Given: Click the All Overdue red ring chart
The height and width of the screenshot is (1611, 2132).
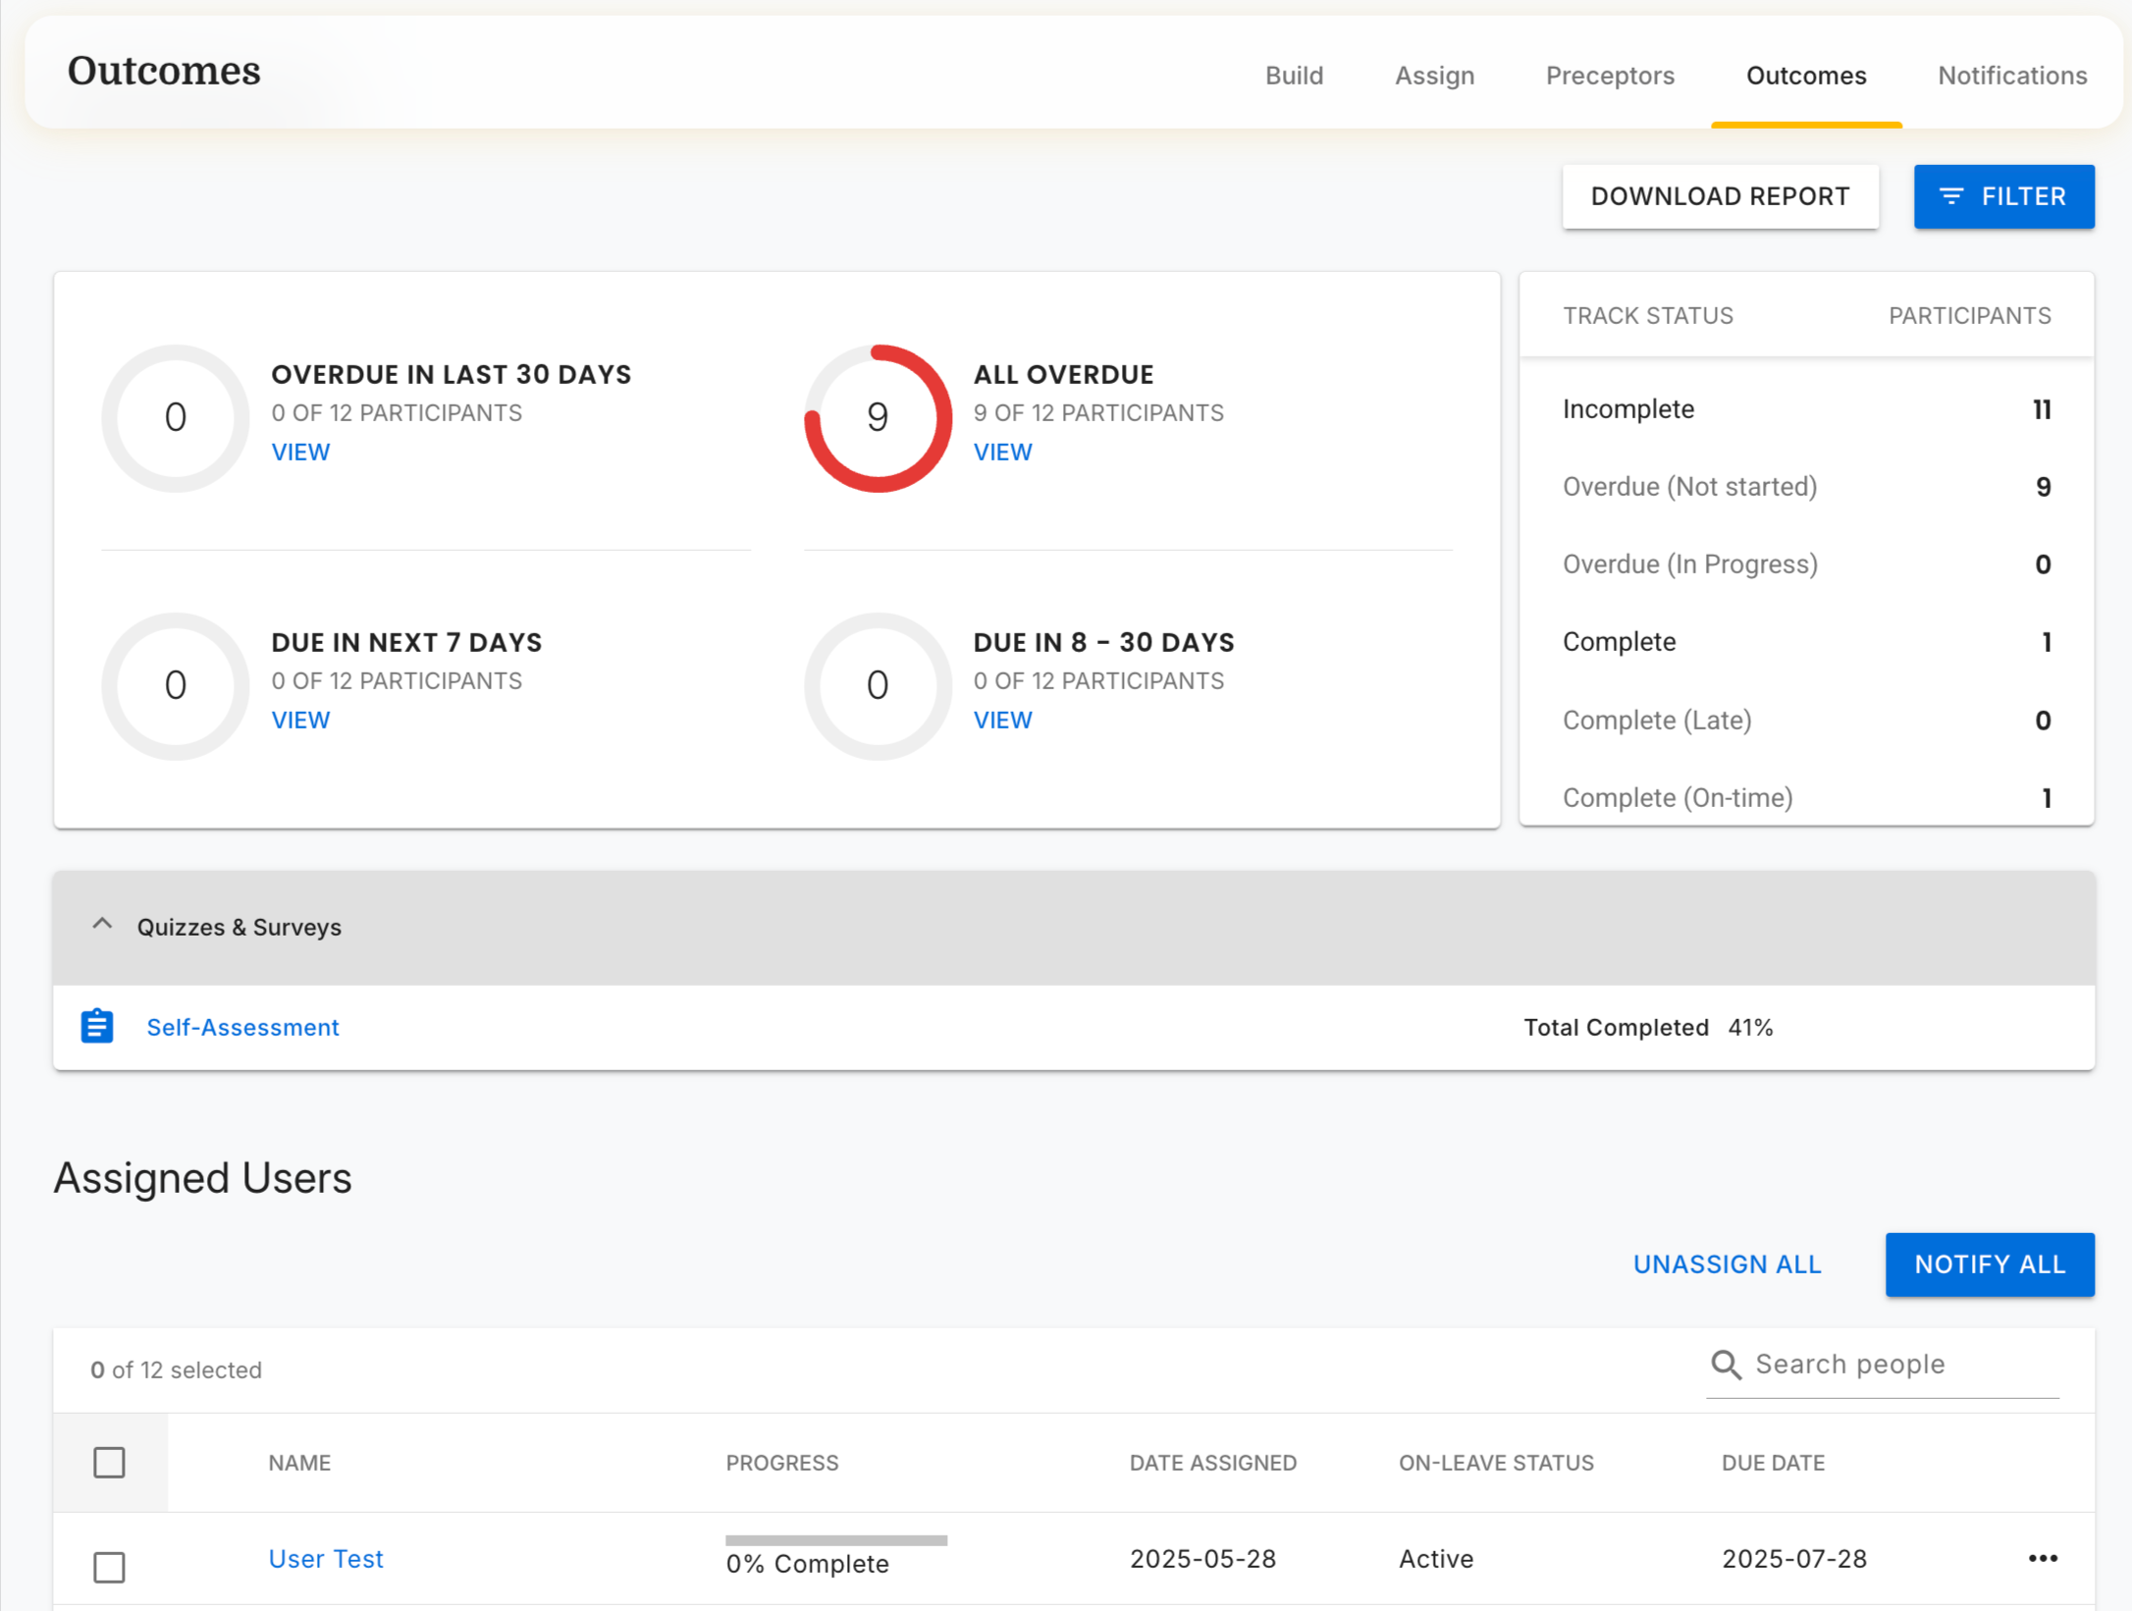Looking at the screenshot, I should tap(878, 418).
